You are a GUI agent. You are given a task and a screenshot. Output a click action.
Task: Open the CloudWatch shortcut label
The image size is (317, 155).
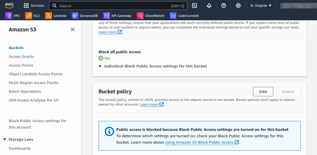(154, 16)
